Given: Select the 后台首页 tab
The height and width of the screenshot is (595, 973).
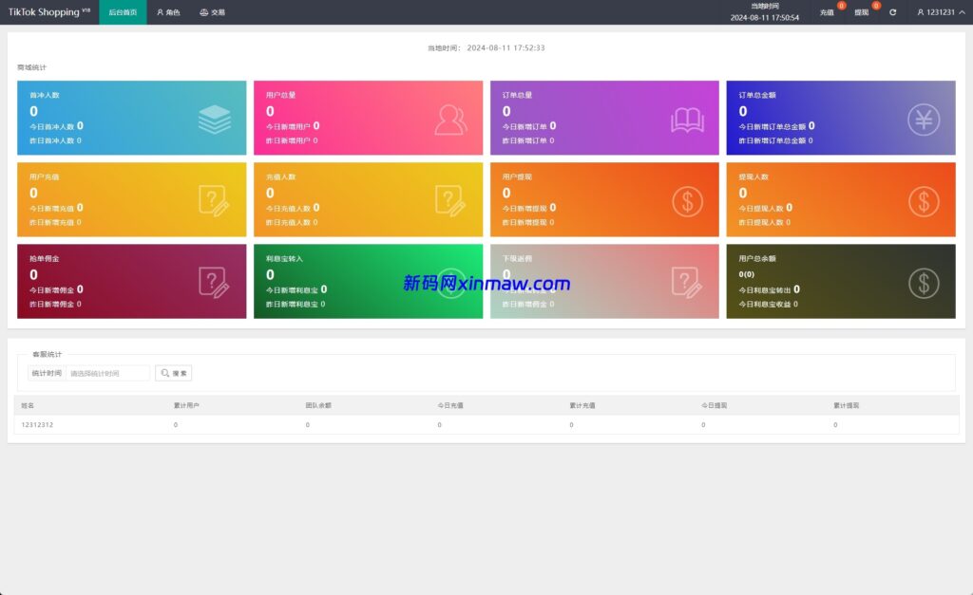Looking at the screenshot, I should pyautogui.click(x=123, y=12).
